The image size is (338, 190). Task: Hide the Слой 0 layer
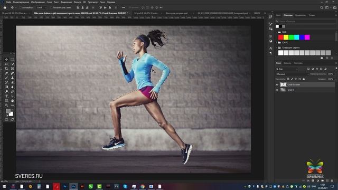point(277,90)
